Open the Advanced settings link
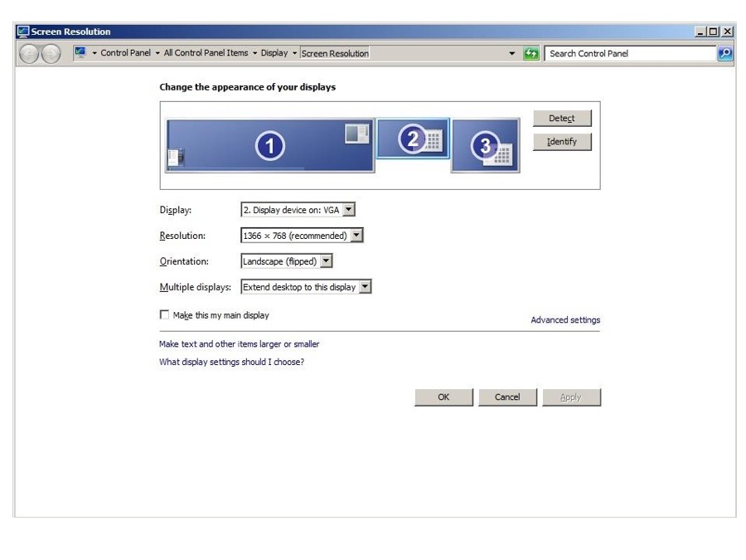The height and width of the screenshot is (560, 746). click(565, 320)
